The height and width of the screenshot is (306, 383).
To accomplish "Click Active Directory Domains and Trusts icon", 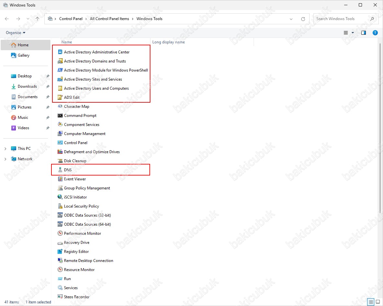I will coord(60,61).
